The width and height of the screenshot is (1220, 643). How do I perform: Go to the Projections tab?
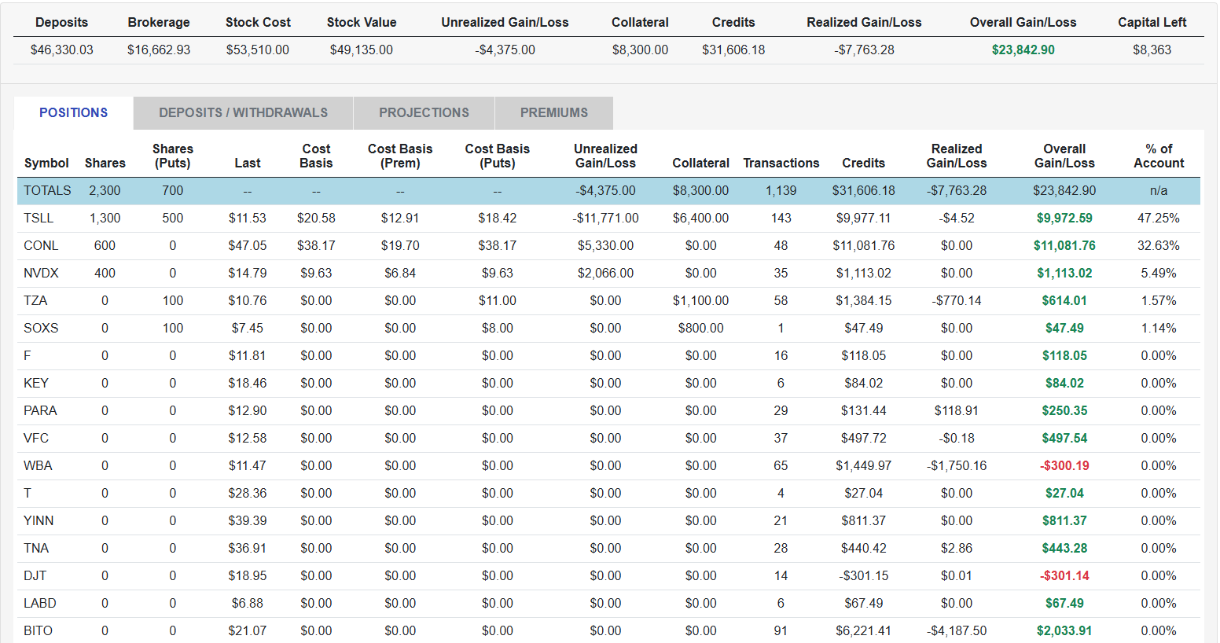pyautogui.click(x=424, y=112)
